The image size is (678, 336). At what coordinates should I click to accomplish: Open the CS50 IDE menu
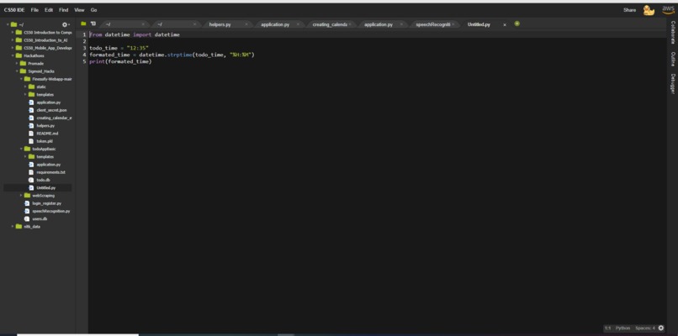(14, 10)
